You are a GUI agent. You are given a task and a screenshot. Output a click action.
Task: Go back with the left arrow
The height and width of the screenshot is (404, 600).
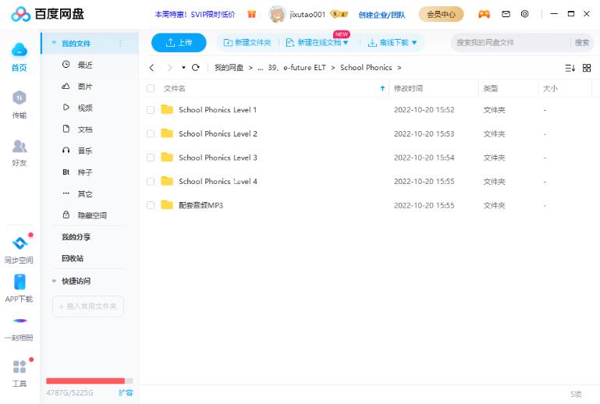[152, 68]
